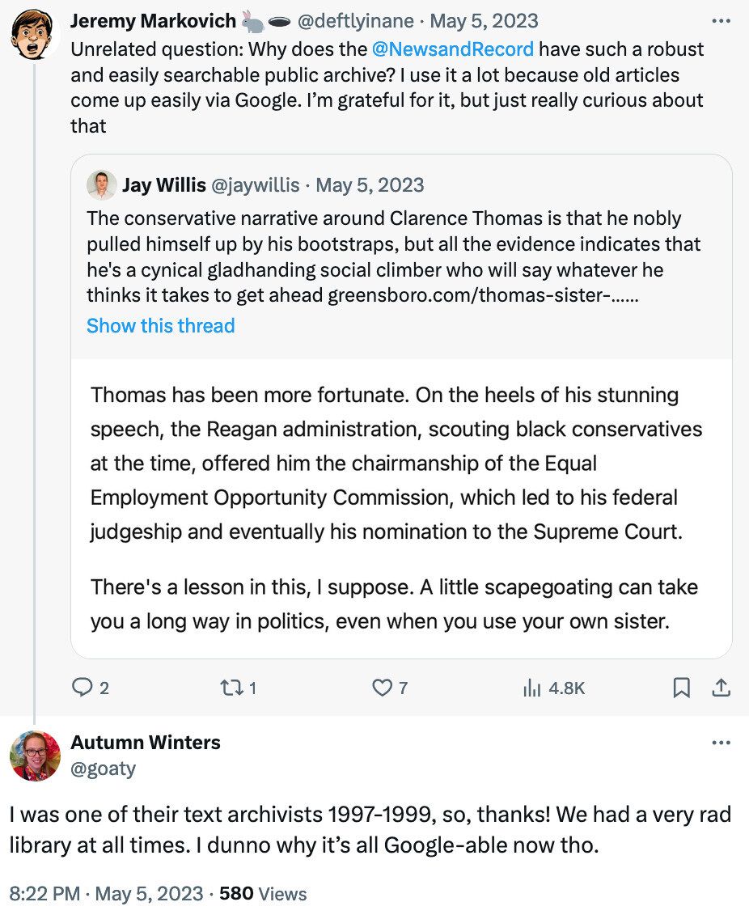Viewport: 749px width, 919px height.
Task: Click the @NewsandRecord mention link
Action: point(453,49)
